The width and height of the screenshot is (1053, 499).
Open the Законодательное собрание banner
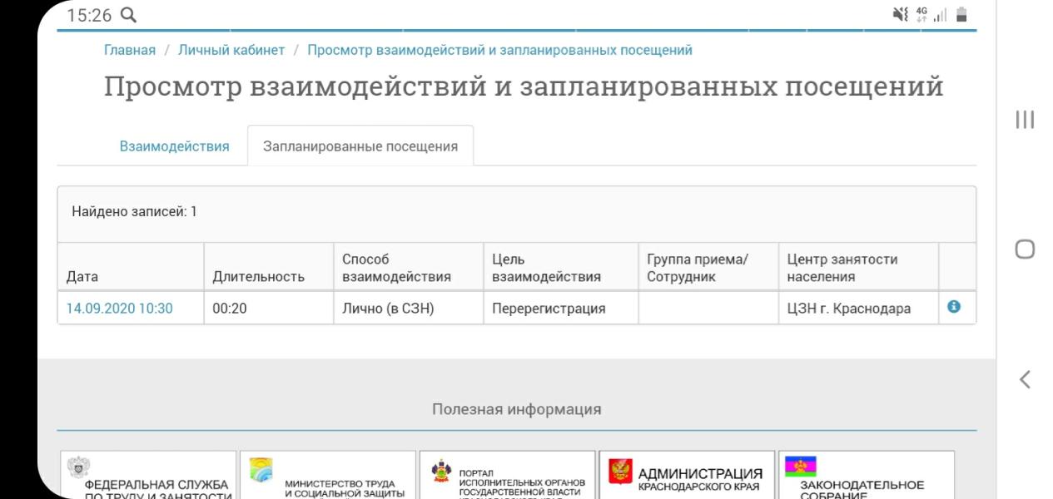(865, 476)
